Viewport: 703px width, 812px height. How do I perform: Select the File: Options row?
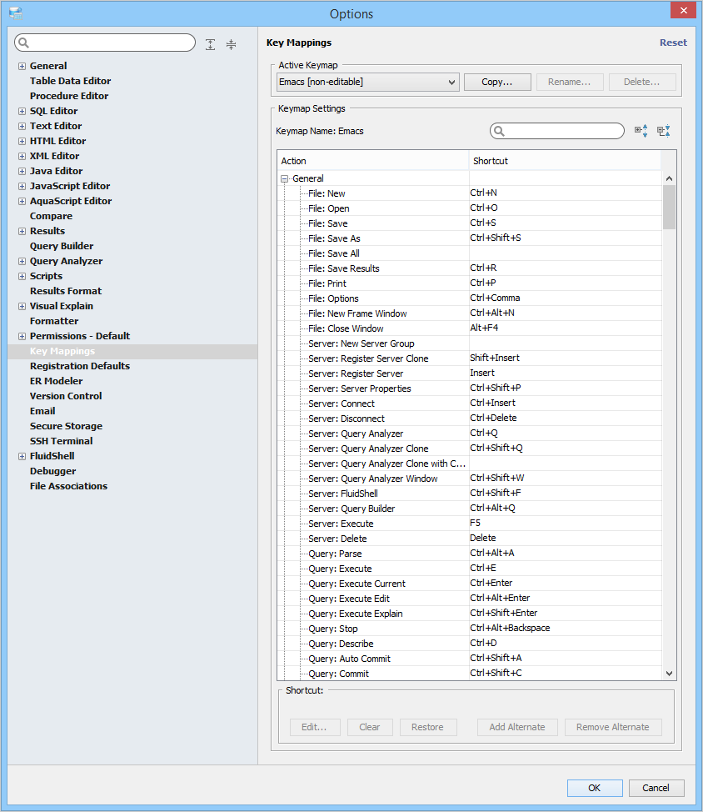(x=470, y=298)
